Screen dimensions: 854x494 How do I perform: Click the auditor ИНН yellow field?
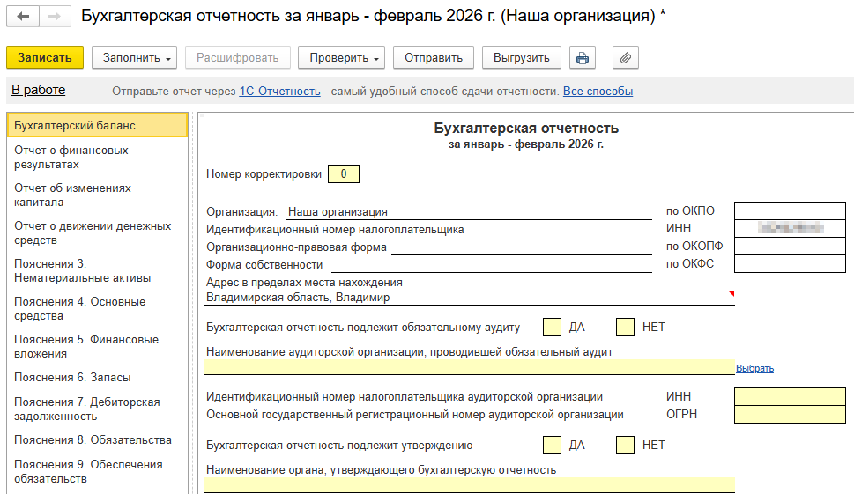[790, 396]
